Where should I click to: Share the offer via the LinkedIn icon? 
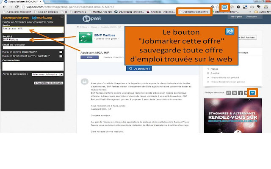tap(234, 93)
